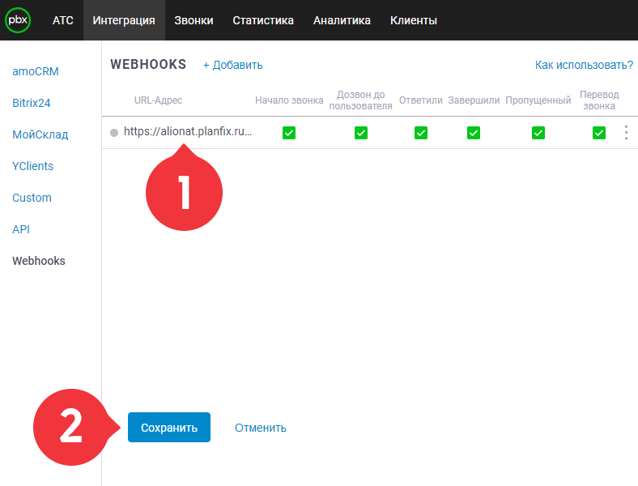Switch to Аналитика section
638x486 pixels.
click(x=342, y=20)
